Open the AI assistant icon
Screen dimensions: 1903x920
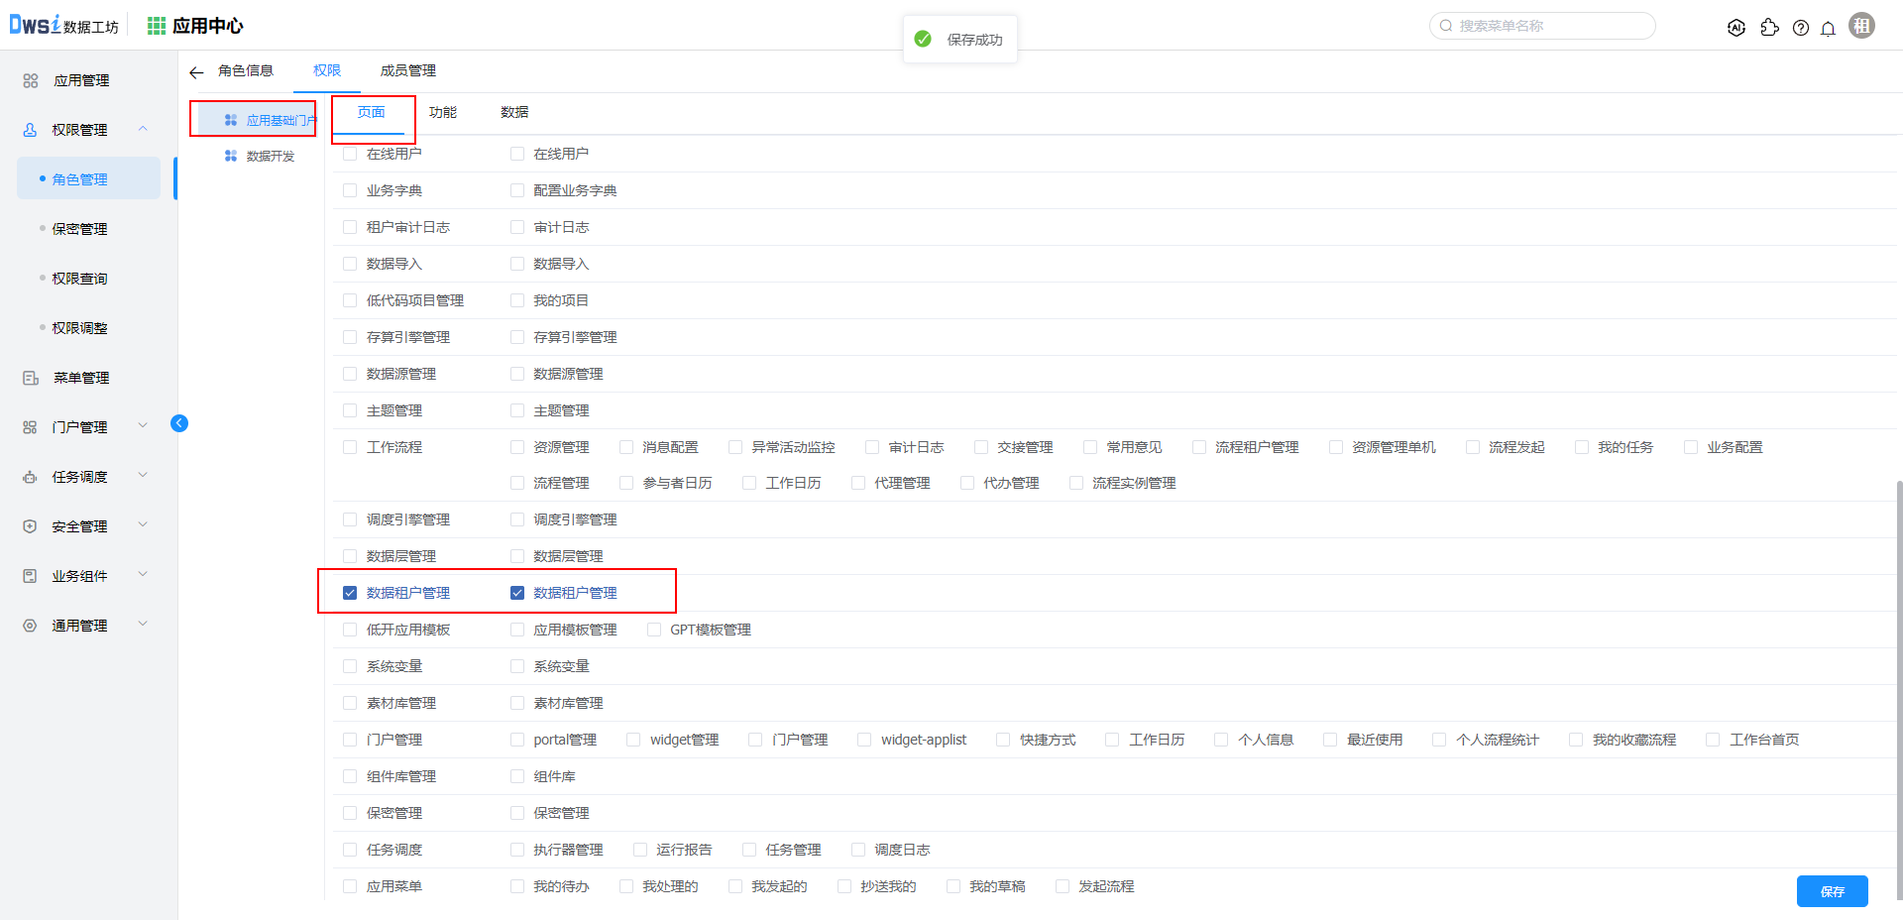[1735, 28]
